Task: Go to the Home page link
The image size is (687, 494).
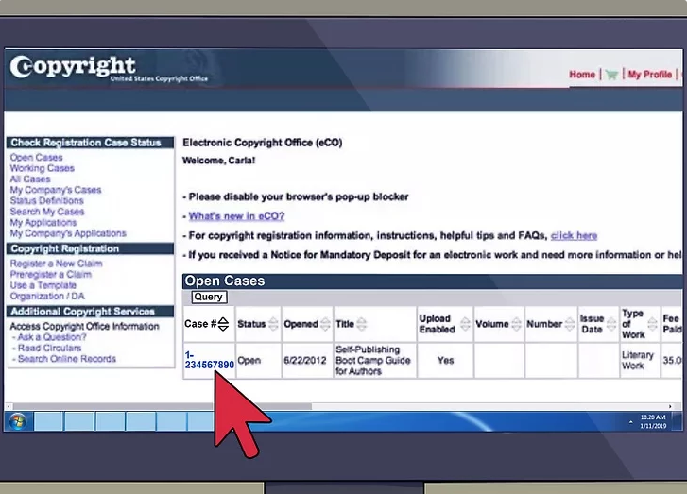Action: tap(582, 75)
